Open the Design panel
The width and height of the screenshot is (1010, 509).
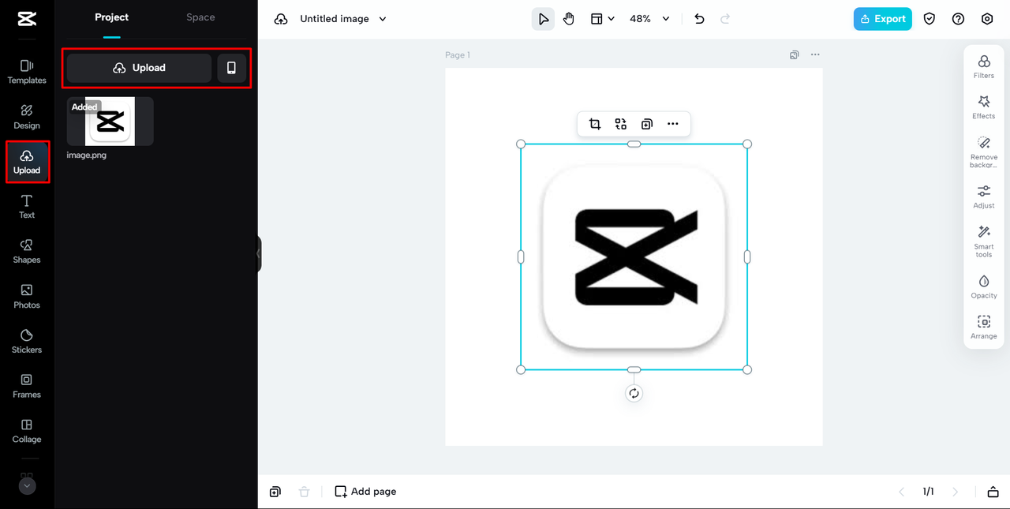tap(27, 117)
